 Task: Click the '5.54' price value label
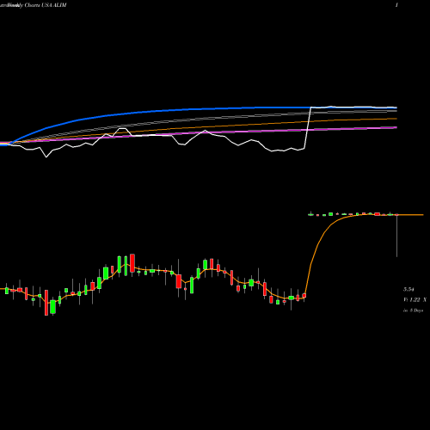click(408, 290)
